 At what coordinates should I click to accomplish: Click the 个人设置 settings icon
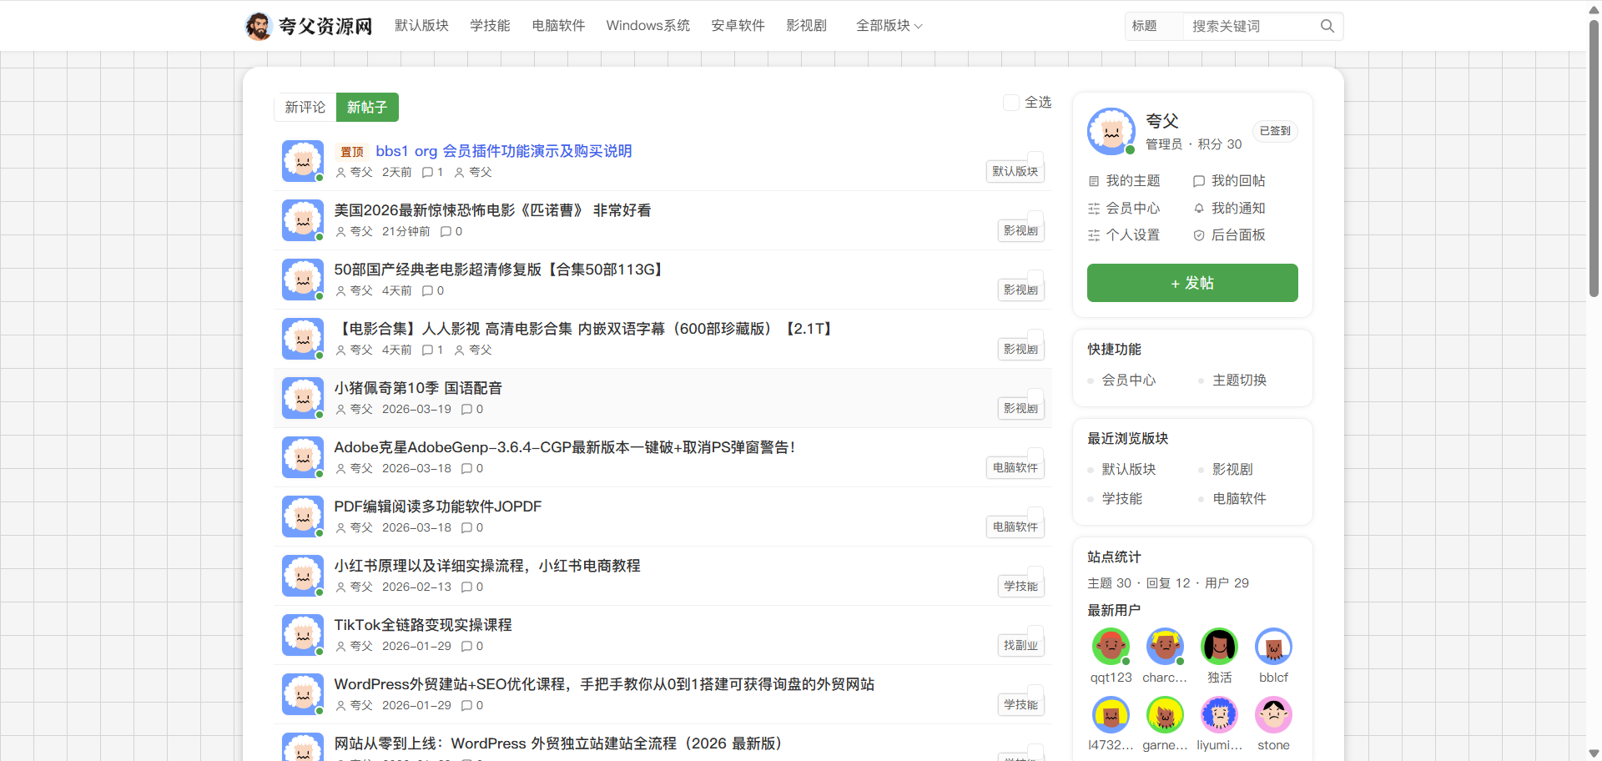pyautogui.click(x=1094, y=235)
